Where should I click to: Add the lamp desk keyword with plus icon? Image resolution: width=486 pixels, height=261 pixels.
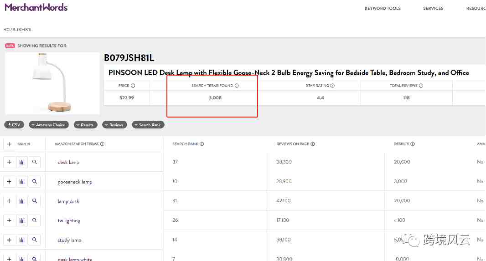point(9,201)
